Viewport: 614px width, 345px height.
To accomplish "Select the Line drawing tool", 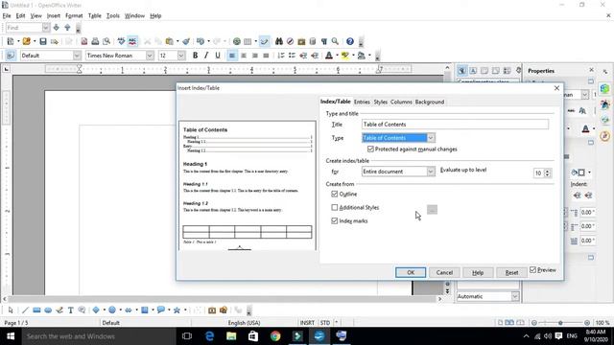I will pos(25,310).
